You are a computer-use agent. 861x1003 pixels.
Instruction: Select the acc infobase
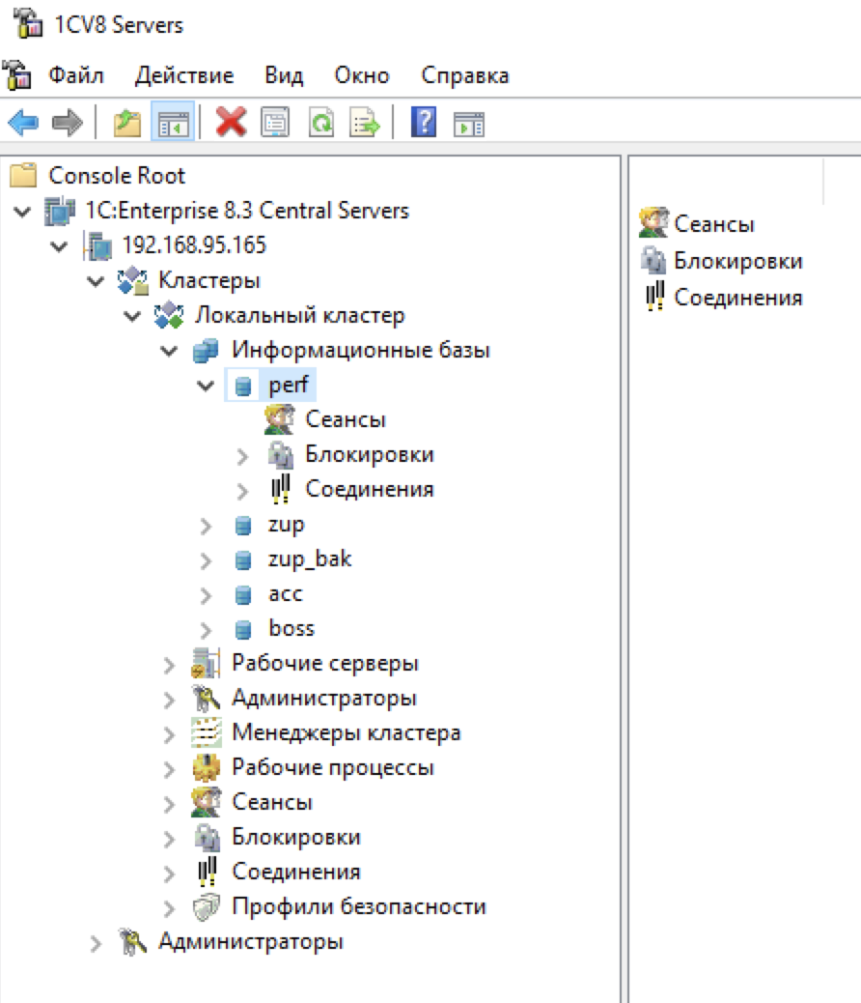[286, 594]
